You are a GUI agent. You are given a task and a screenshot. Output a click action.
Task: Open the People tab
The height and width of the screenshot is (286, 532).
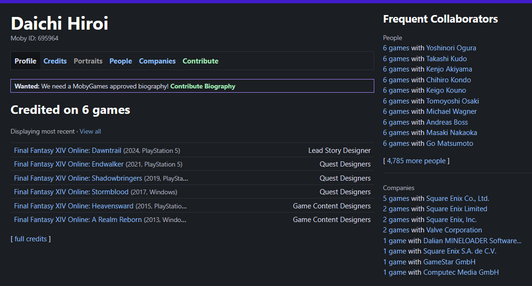click(121, 61)
